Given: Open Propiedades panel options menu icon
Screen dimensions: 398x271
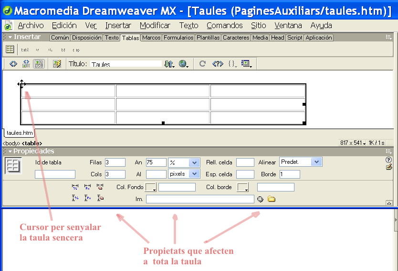Looking at the screenshot, I should coord(388,151).
